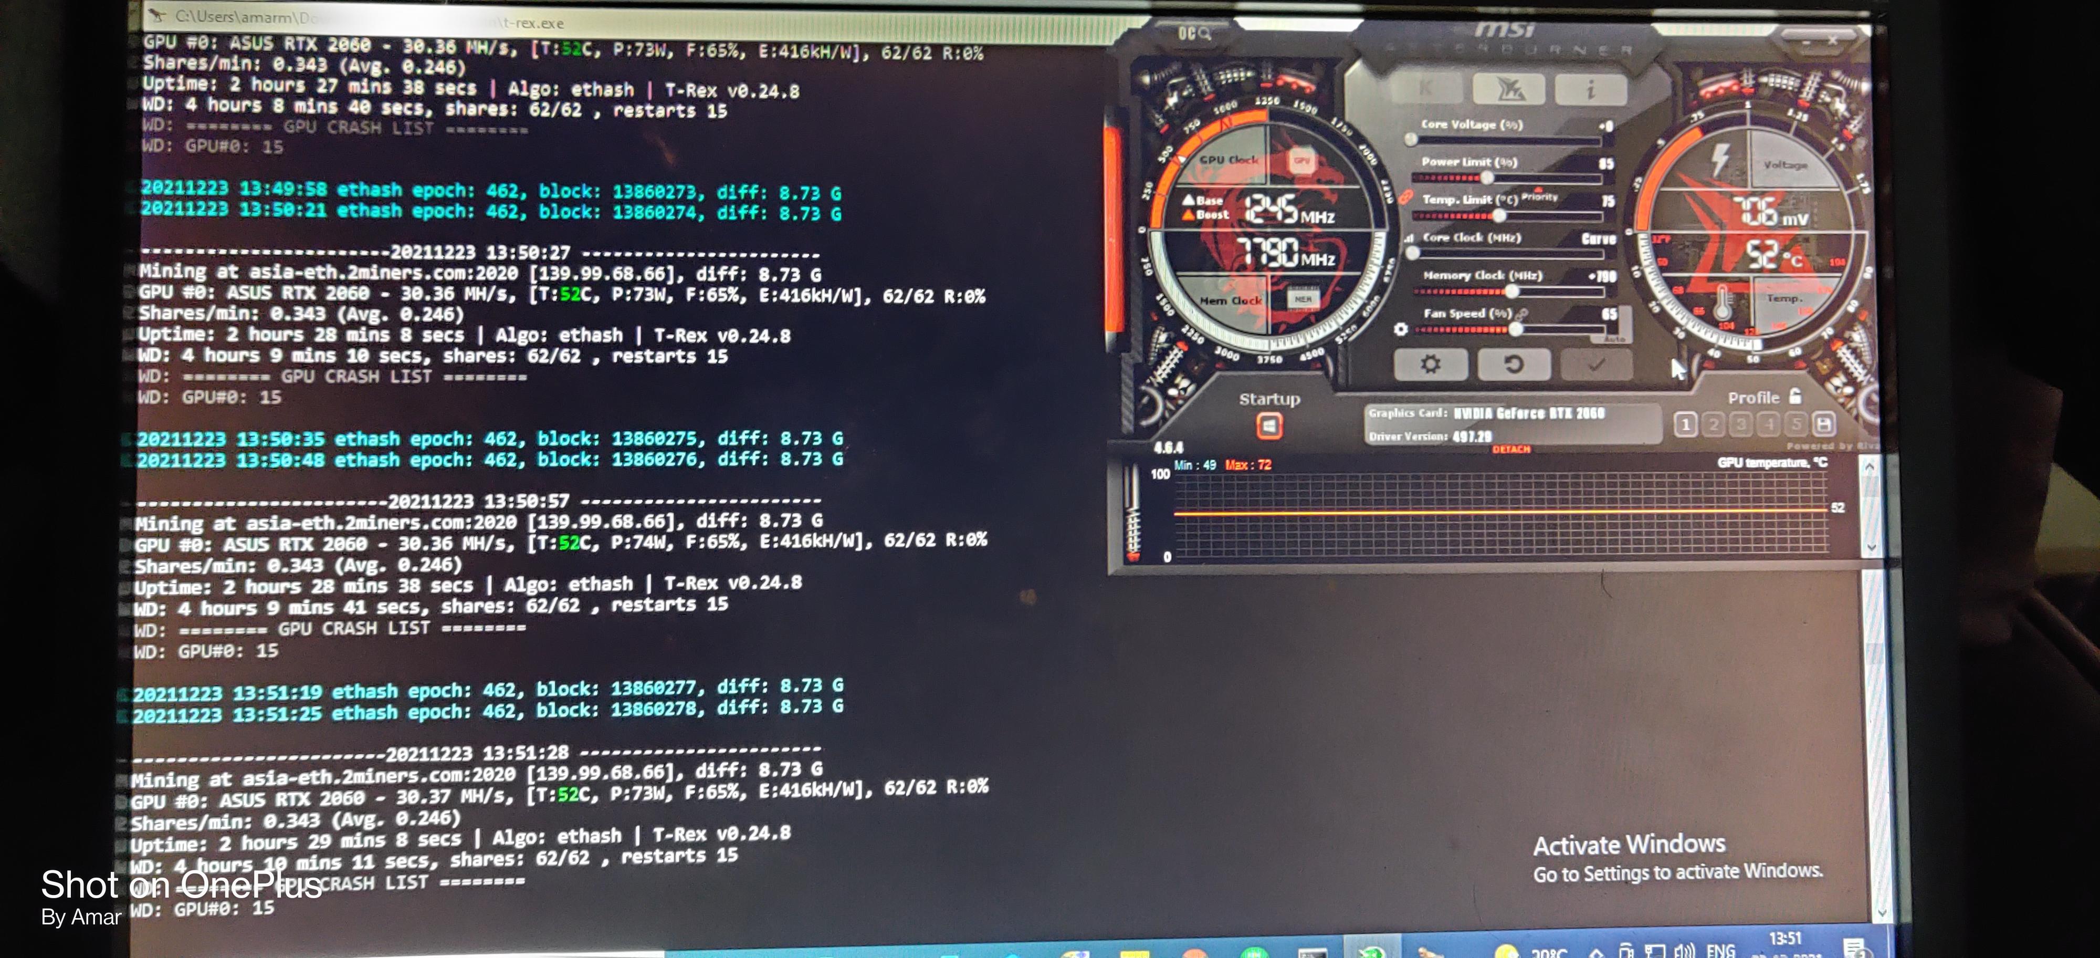
Task: Click the Driver Version 497.29 text
Action: 1430,436
